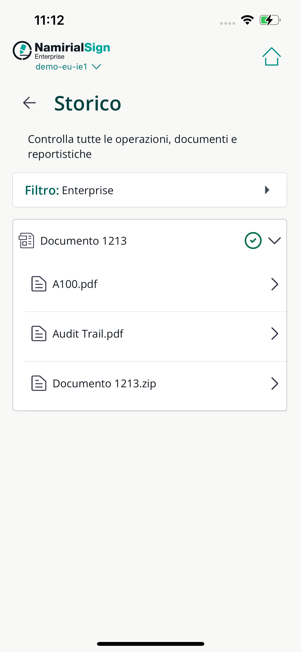Image resolution: width=301 pixels, height=652 pixels.
Task: Tap the Storico page heading
Action: point(88,103)
